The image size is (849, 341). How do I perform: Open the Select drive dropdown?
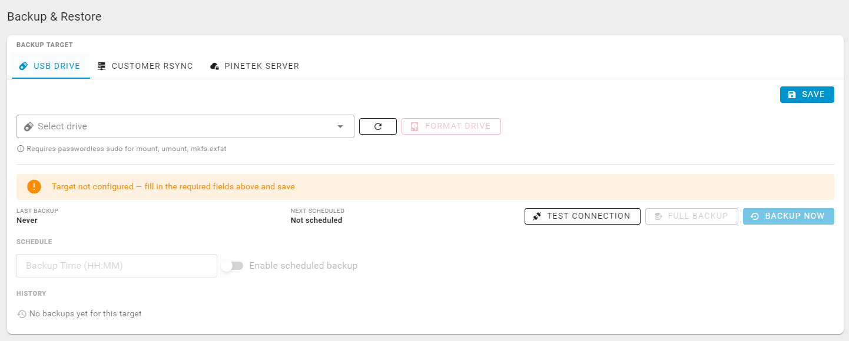pyautogui.click(x=185, y=126)
